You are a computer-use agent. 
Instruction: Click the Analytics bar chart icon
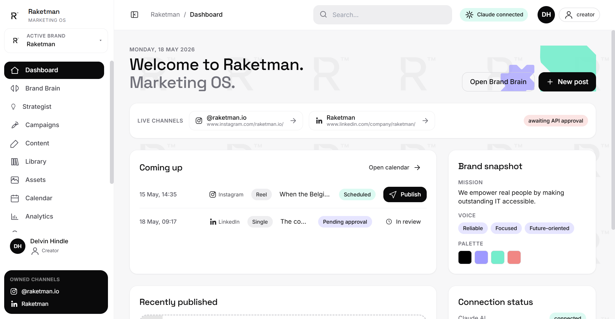(15, 217)
